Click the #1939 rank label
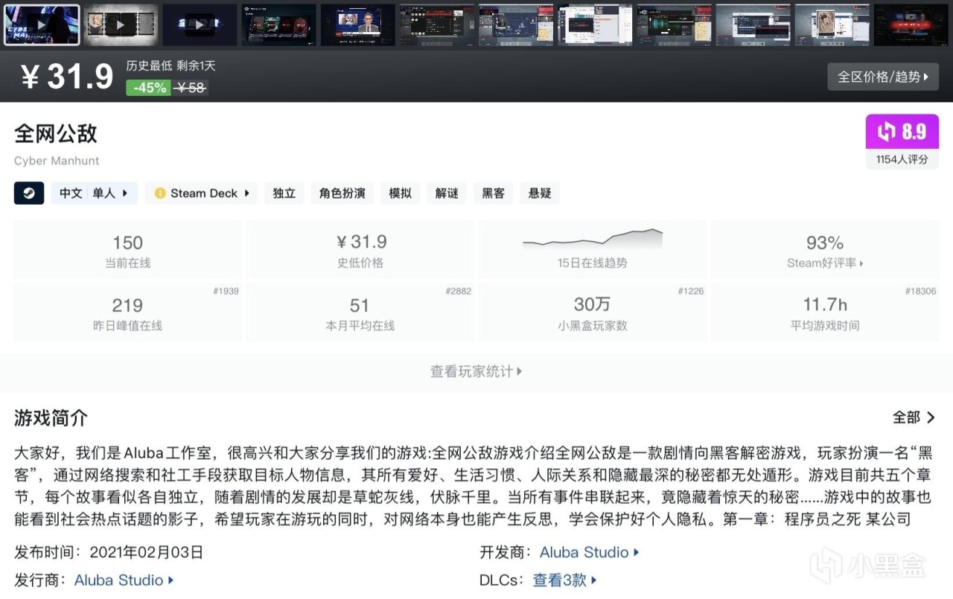The width and height of the screenshot is (953, 599). (226, 291)
